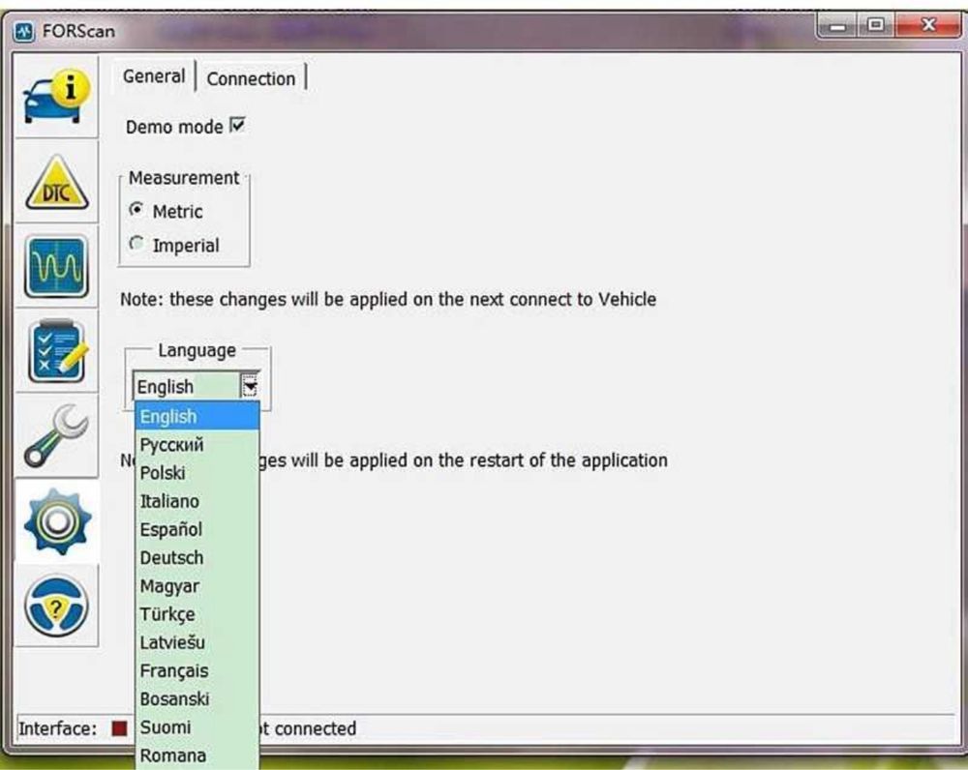Click the Language group label
The height and width of the screenshot is (770, 968).
pyautogui.click(x=197, y=350)
